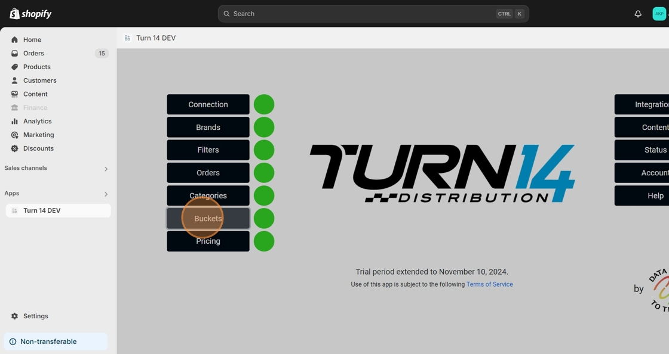Image resolution: width=669 pixels, height=354 pixels.
Task: Follow the Terms of Service link
Action: tap(489, 284)
